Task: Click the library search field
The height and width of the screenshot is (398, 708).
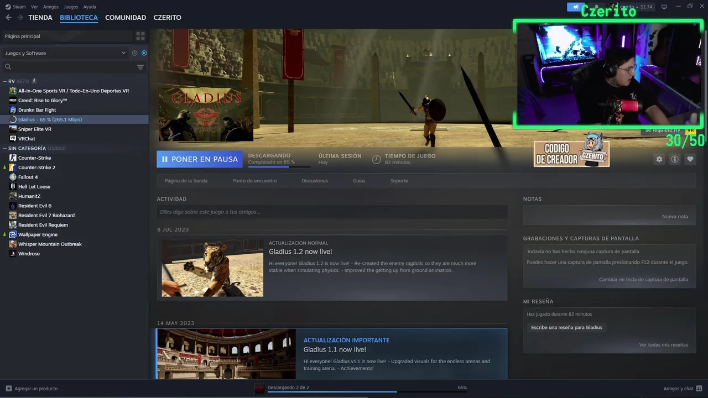Action: coord(74,67)
